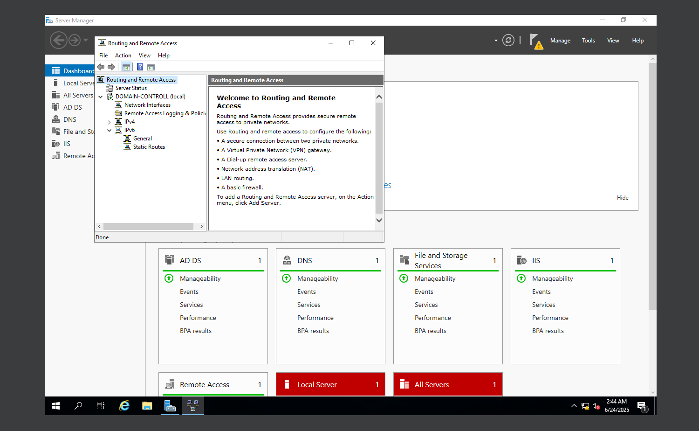Open File Explorer from the taskbar
The height and width of the screenshot is (431, 699).
[147, 406]
